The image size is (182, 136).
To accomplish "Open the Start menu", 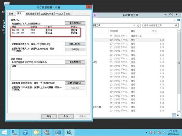I will click(4, 132).
